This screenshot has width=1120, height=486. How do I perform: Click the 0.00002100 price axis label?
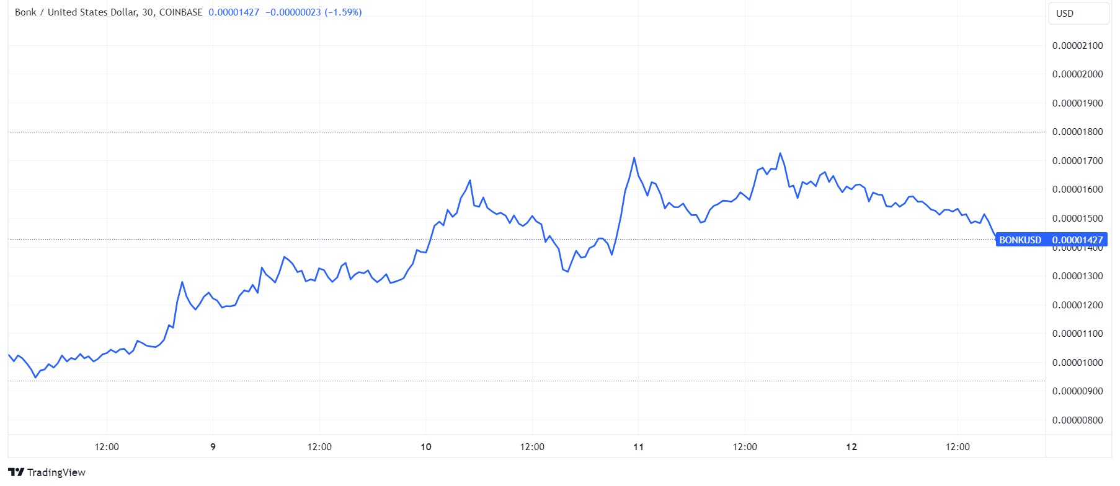tap(1077, 46)
